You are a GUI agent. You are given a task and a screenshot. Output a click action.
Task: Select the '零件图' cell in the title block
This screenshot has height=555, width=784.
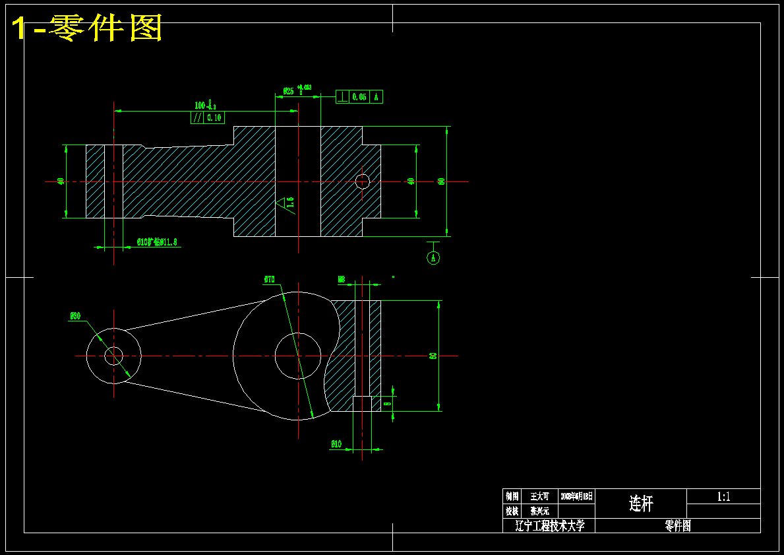pos(678,526)
